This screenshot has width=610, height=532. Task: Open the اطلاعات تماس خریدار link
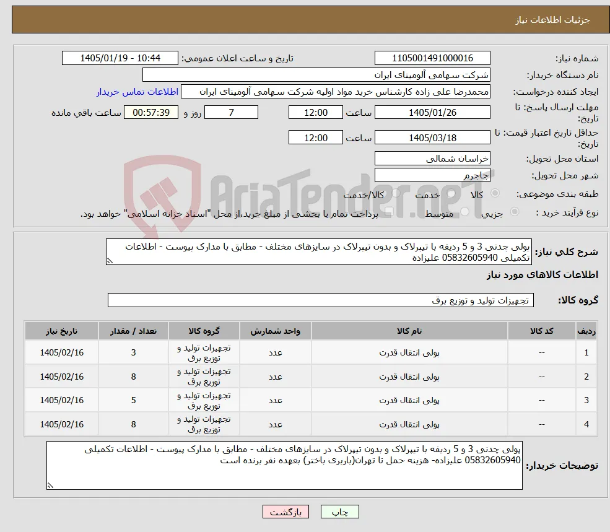[137, 92]
